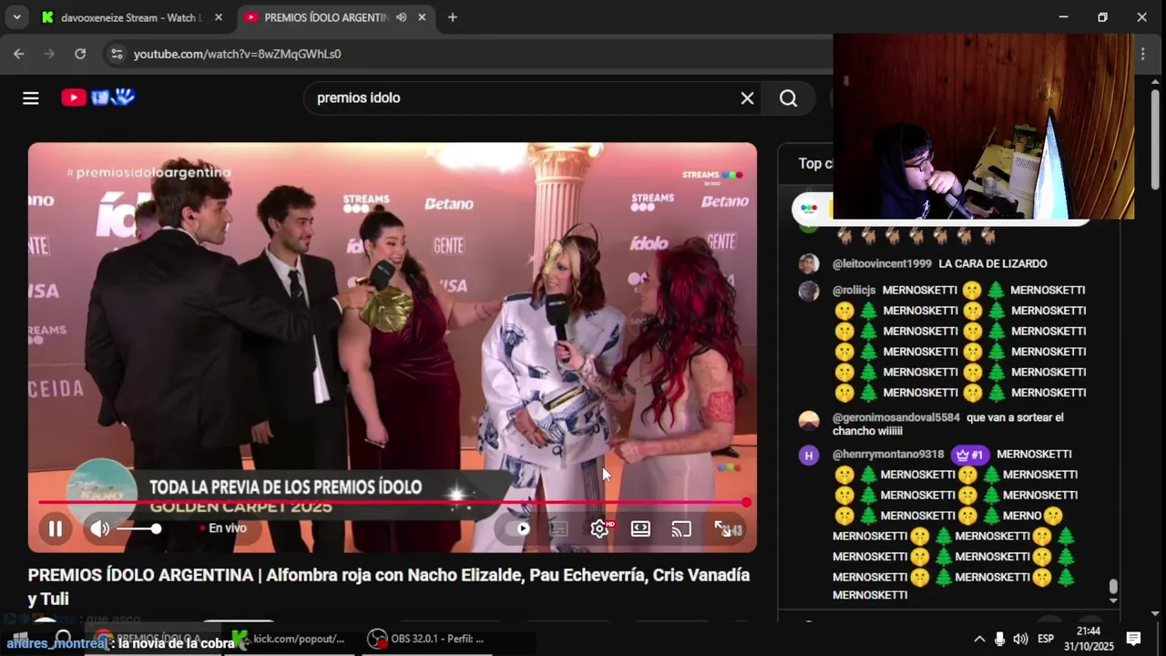Open a new browser tab
This screenshot has width=1166, height=656.
click(x=452, y=17)
